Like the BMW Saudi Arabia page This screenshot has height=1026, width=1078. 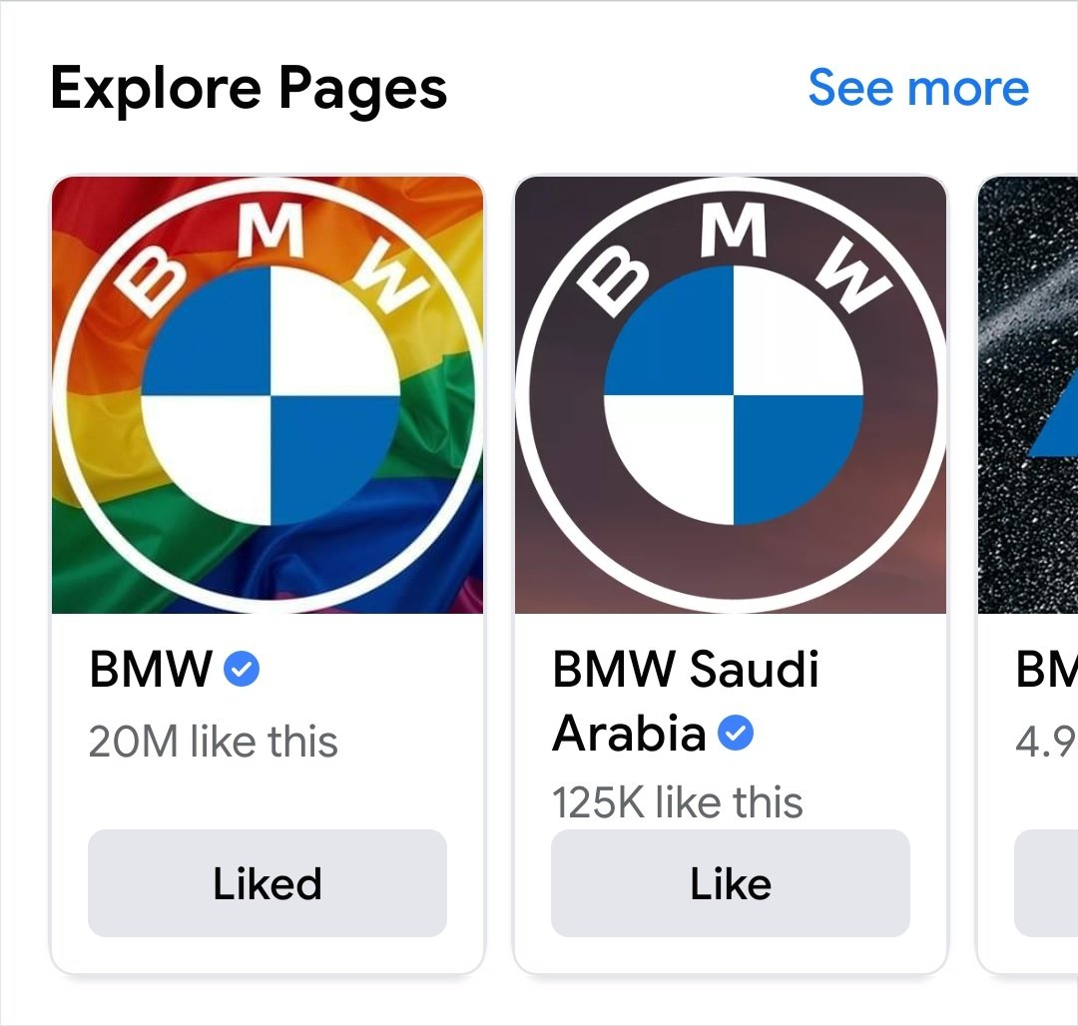click(x=731, y=883)
